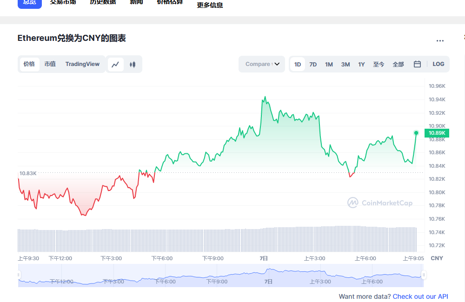Select the 至今 range button
Viewport: 465px width, 302px height.
click(x=378, y=64)
